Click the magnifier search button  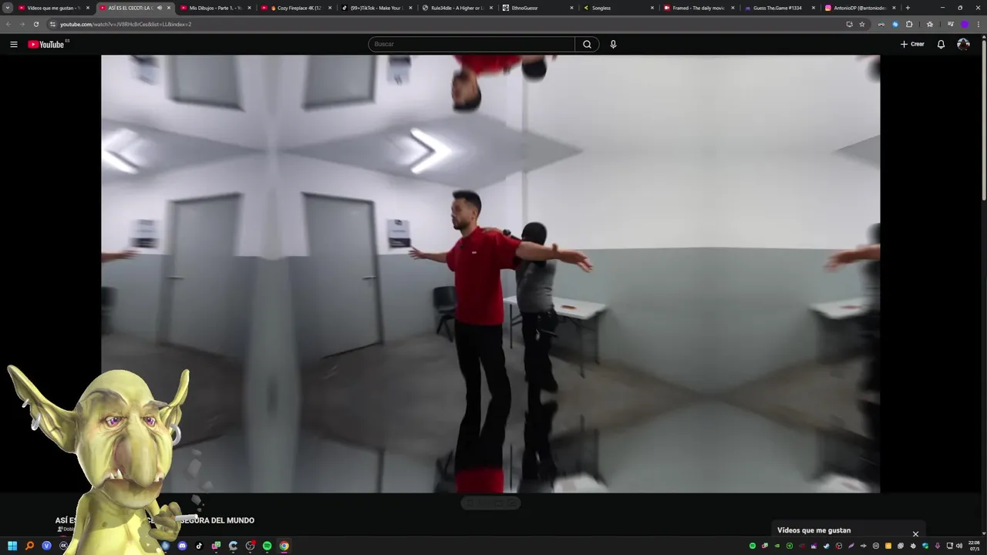(587, 44)
